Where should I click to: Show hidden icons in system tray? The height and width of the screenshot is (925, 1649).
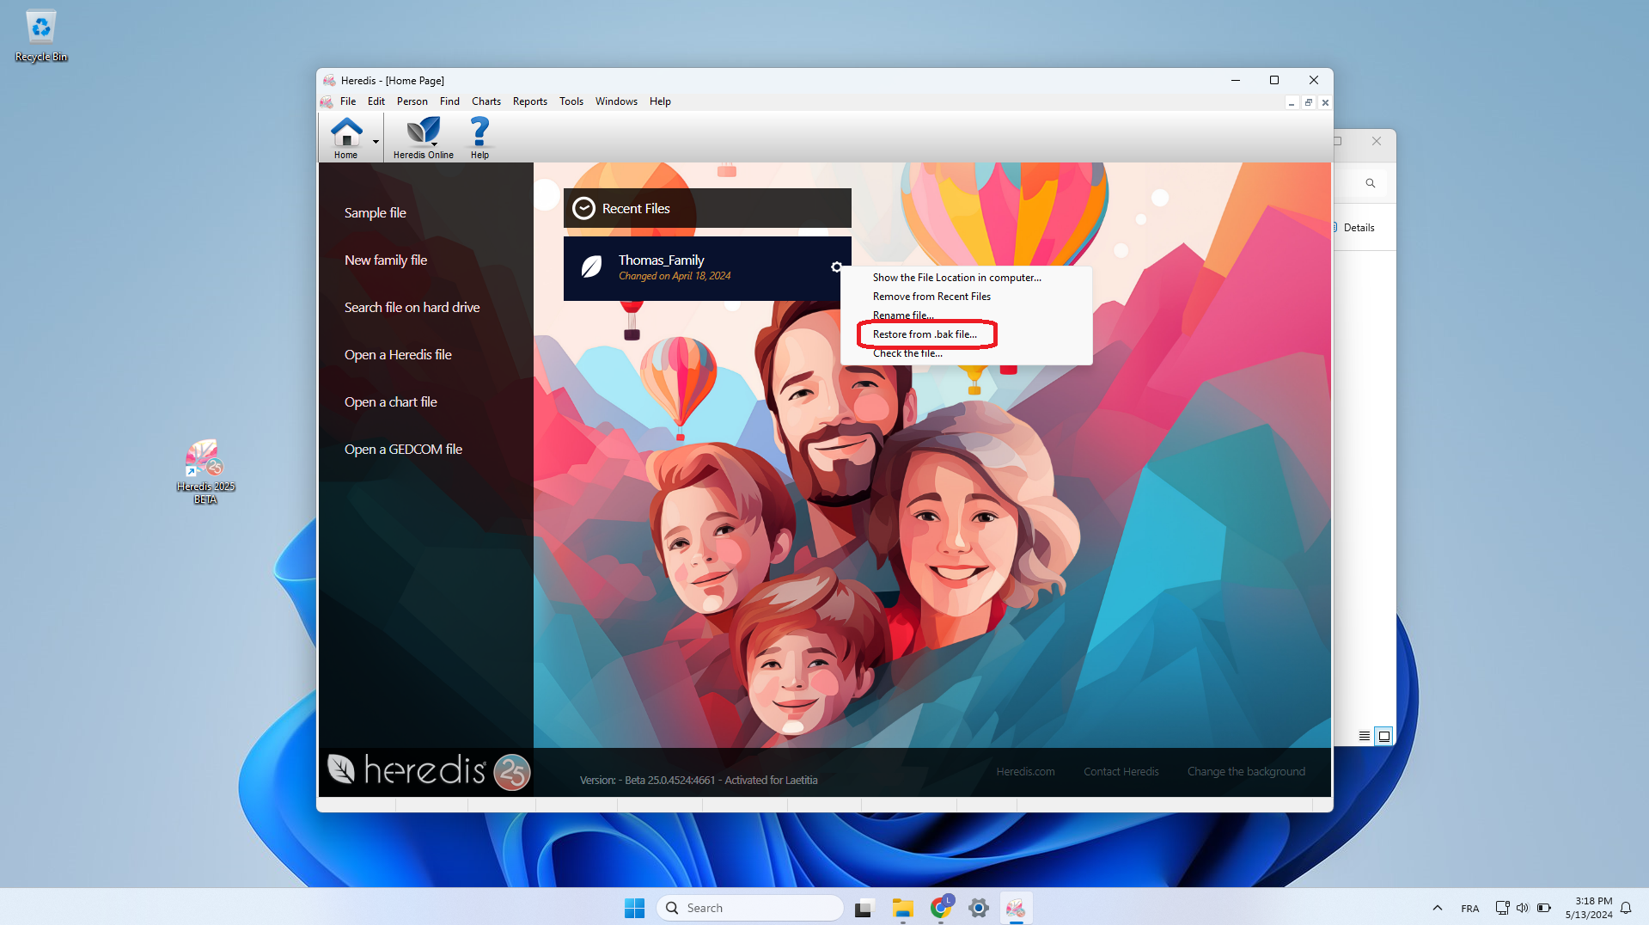click(x=1437, y=908)
